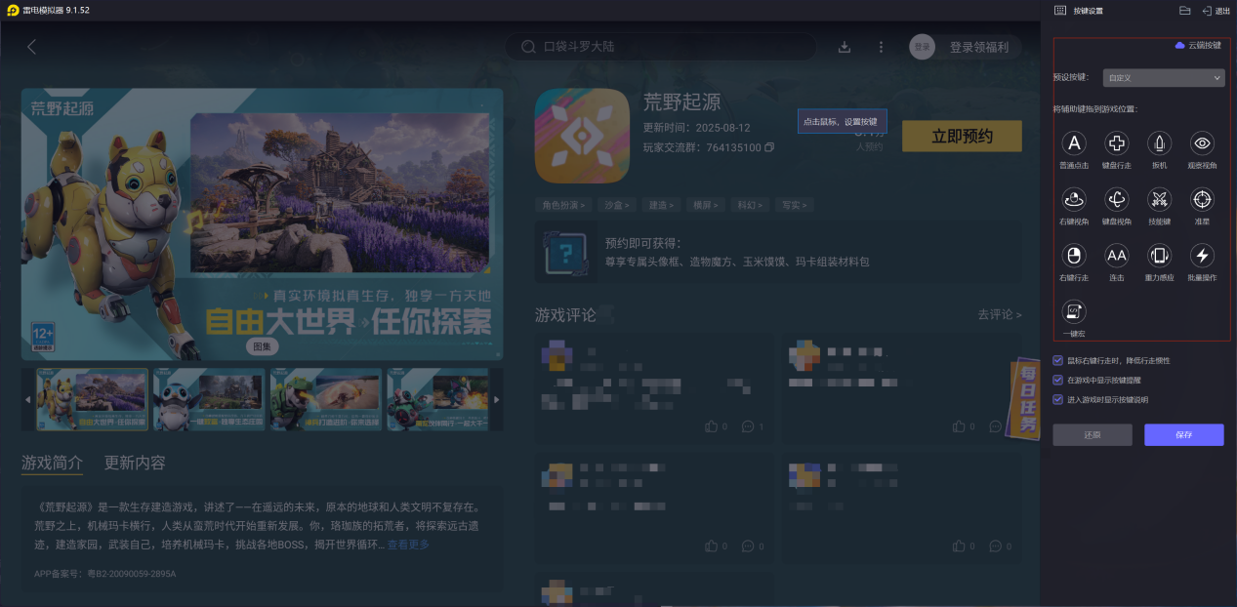The image size is (1237, 607).
Task: Disable 在游戏中显示按键提醒 option
Action: [x=1055, y=381]
